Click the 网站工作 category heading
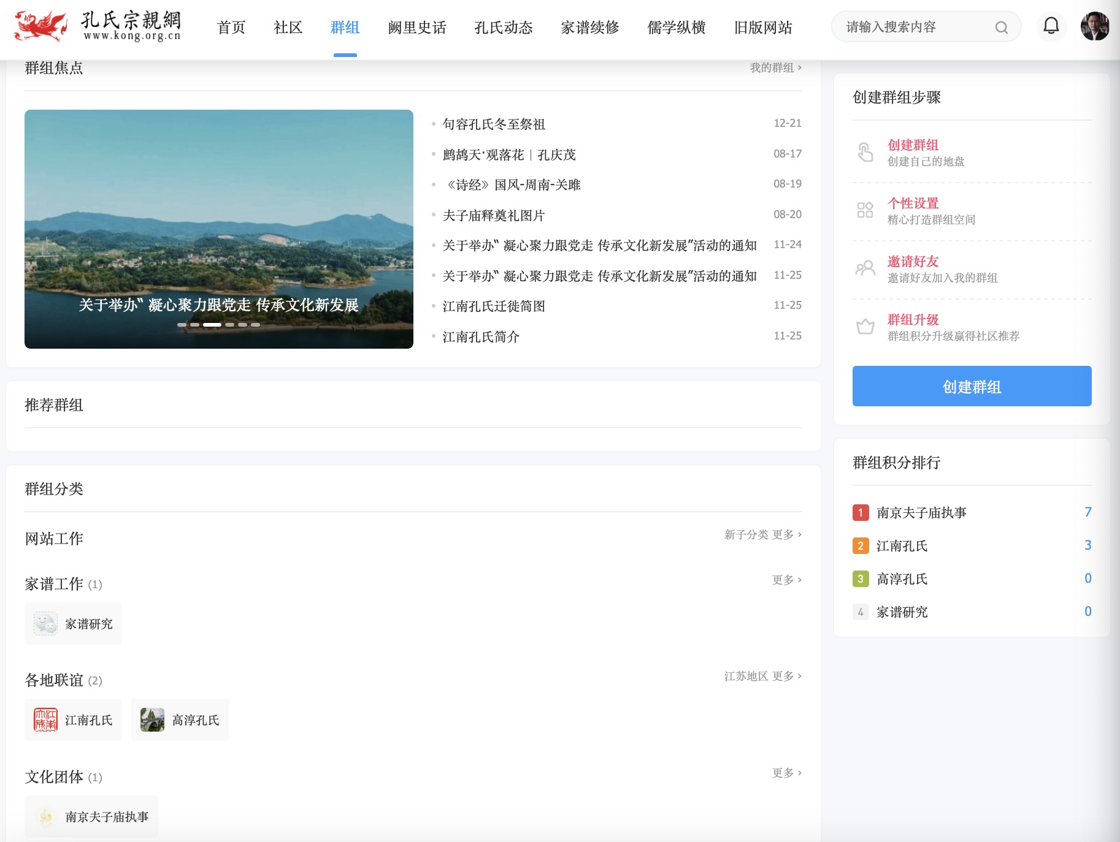This screenshot has height=842, width=1120. pyautogui.click(x=54, y=539)
